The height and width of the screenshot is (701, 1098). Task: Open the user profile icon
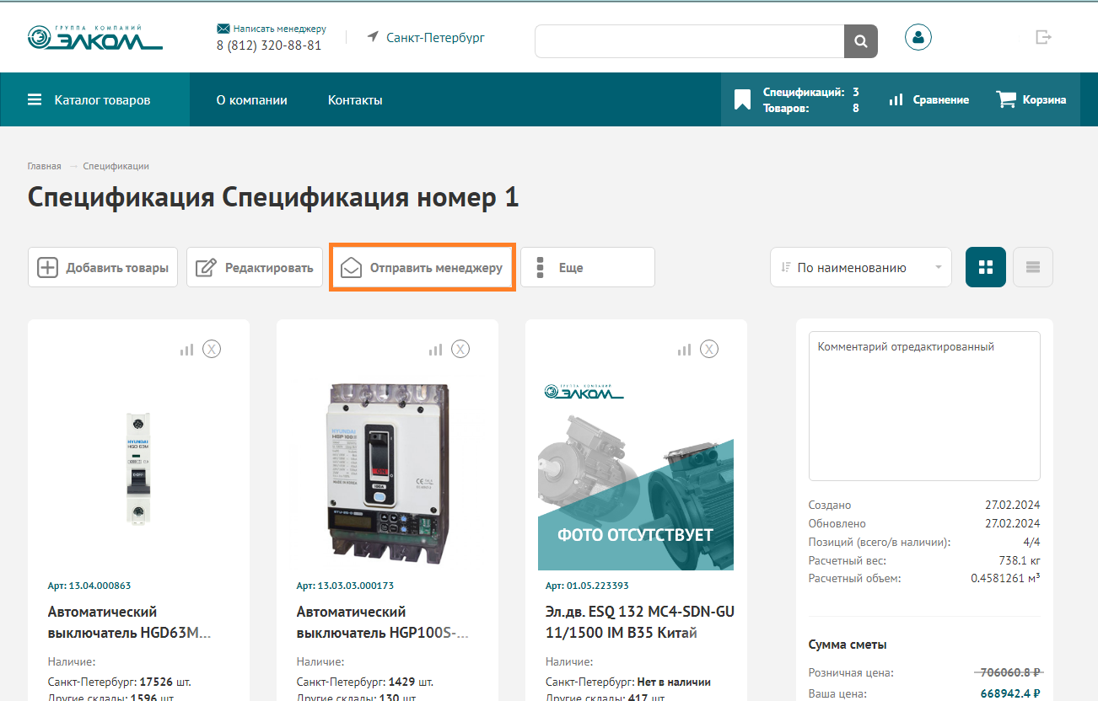(x=918, y=37)
